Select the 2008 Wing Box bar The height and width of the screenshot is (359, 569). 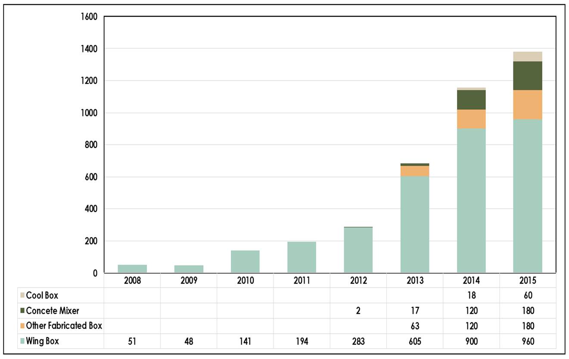(x=132, y=269)
